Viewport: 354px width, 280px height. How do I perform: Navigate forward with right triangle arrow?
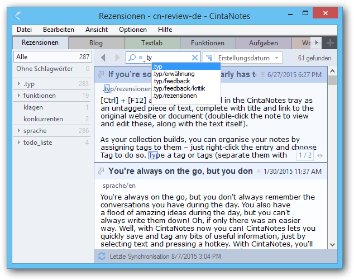[x=117, y=58]
